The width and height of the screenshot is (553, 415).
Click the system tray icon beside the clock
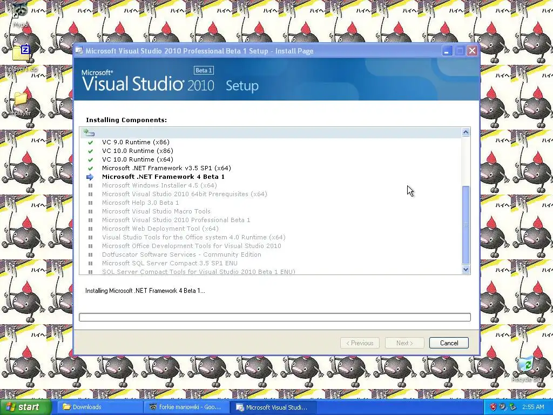512,407
